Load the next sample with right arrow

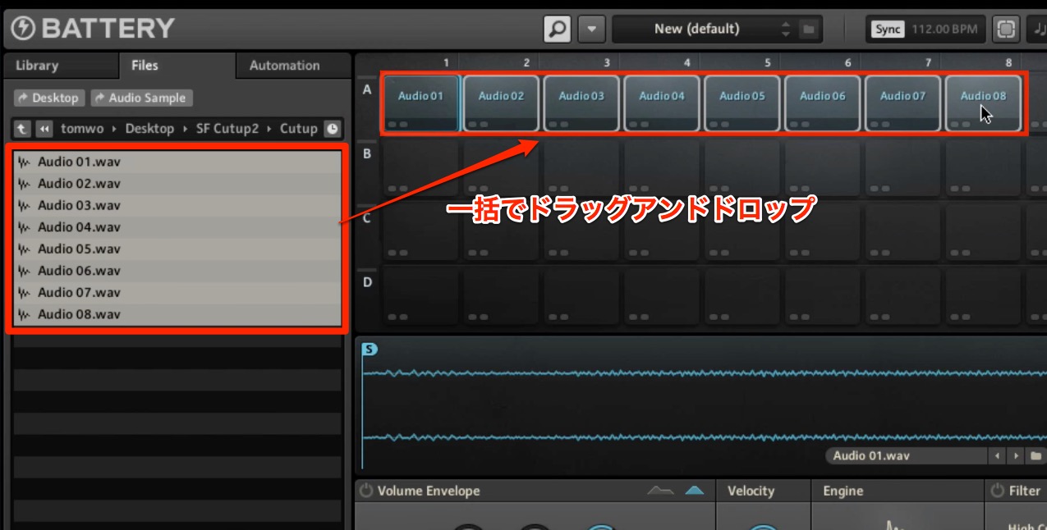coord(1017,455)
